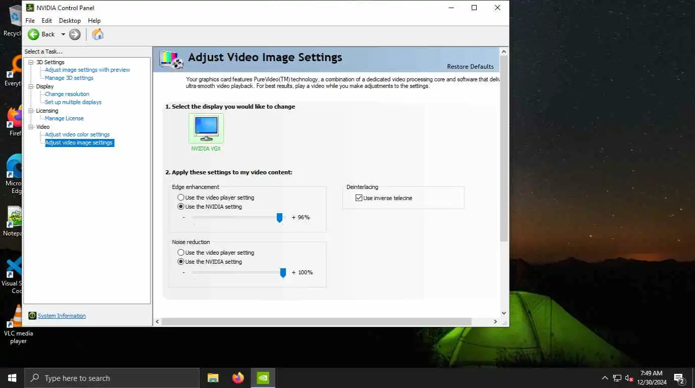The width and height of the screenshot is (695, 388).
Task: Click the System Information link
Action: 62,316
